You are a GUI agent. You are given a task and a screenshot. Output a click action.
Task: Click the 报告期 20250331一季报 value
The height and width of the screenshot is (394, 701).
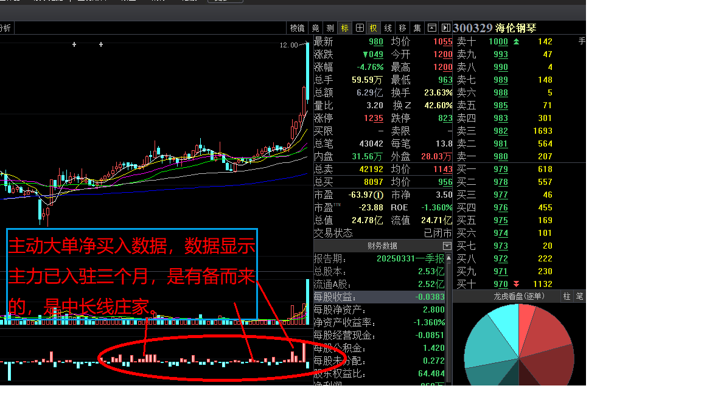[x=410, y=258]
